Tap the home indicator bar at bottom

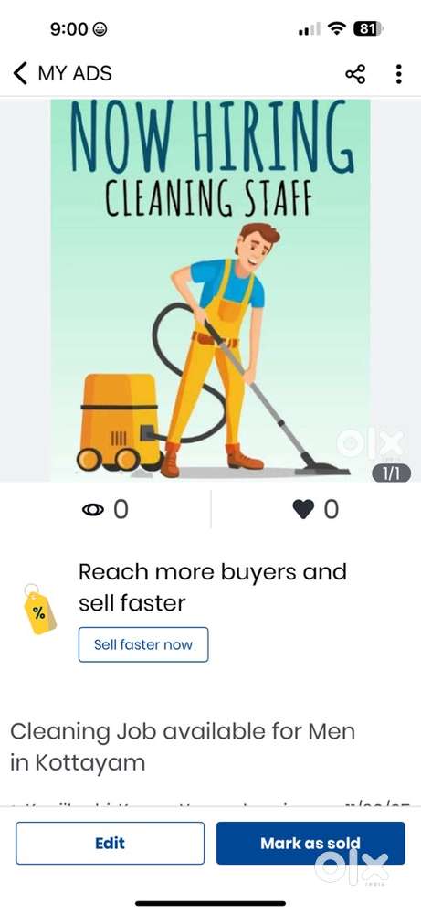(x=211, y=904)
